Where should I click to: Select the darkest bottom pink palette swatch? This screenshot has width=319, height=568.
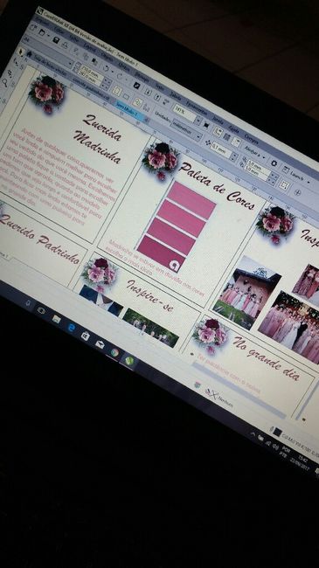[x=162, y=253]
